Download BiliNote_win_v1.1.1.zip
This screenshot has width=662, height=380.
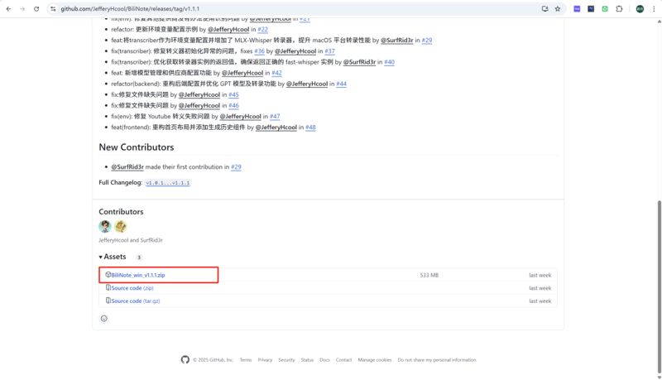138,275
